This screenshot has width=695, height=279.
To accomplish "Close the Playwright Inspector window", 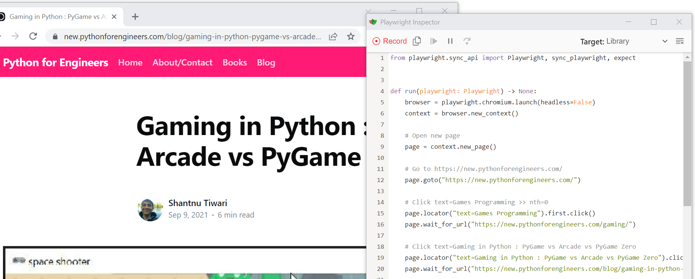I will [679, 22].
